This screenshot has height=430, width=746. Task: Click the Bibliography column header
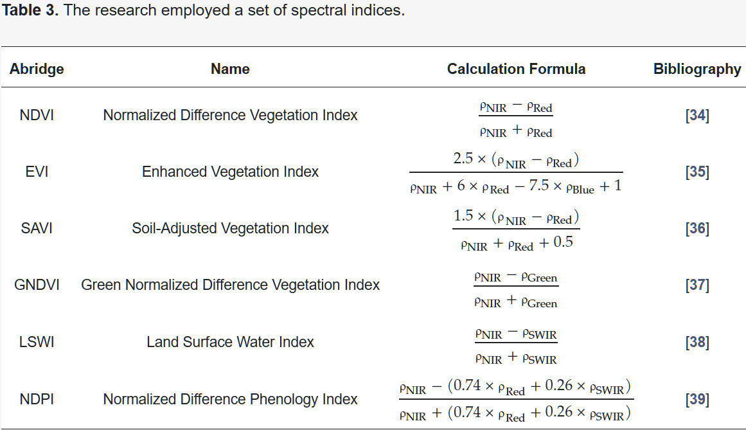coord(697,69)
